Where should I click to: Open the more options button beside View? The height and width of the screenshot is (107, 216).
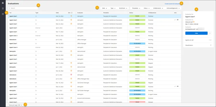click(x=210, y=33)
